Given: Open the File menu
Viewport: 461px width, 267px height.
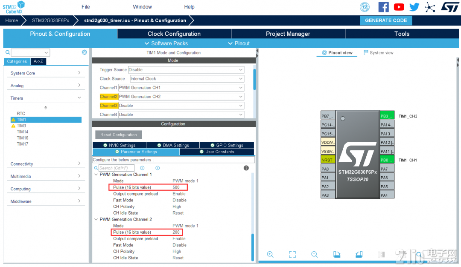Looking at the screenshot, I should click(85, 7).
